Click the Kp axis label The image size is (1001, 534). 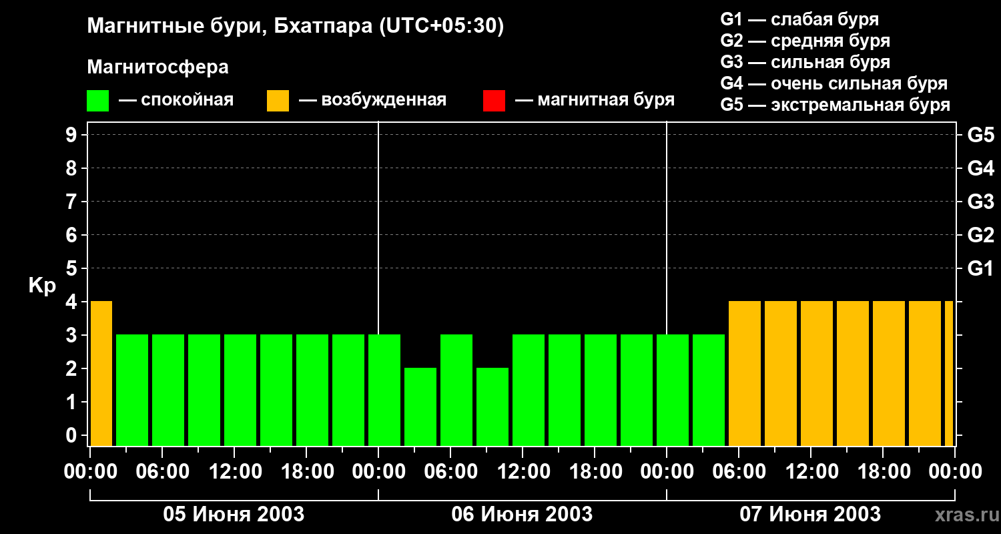coord(42,286)
